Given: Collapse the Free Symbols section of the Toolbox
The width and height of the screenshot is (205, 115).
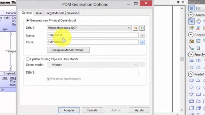Looking at the screenshot, I should tap(191, 55).
